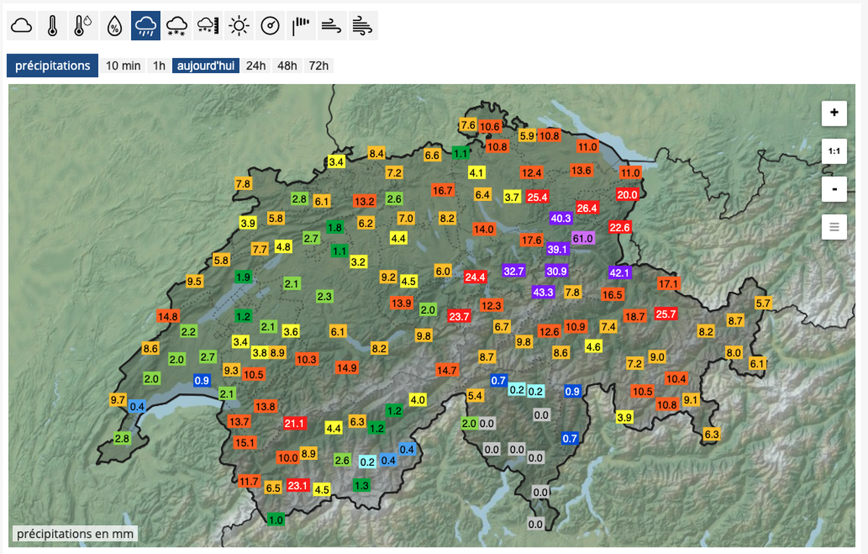
Task: Click the 14.8 station value
Action: click(x=169, y=316)
